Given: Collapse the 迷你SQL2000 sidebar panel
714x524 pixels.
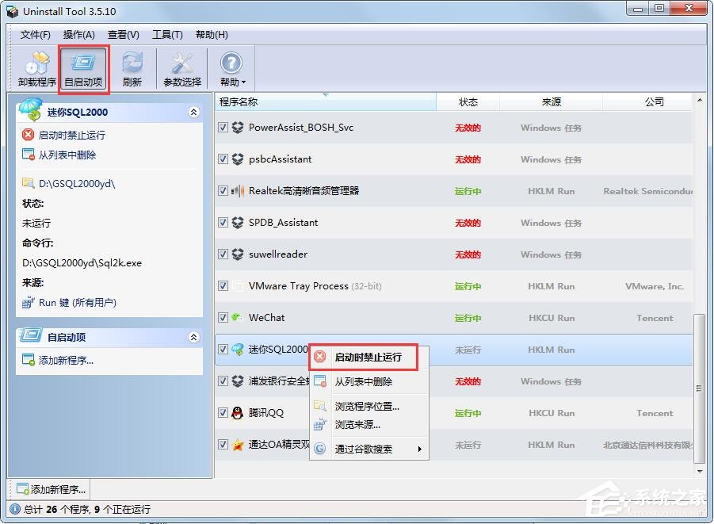Looking at the screenshot, I should (x=194, y=112).
